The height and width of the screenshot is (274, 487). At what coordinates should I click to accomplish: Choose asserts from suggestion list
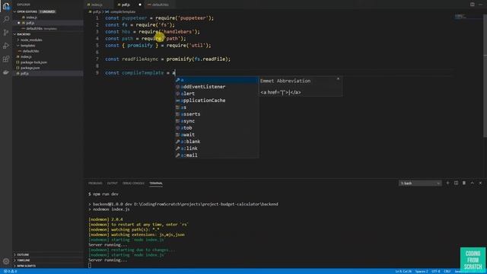[x=216, y=114]
